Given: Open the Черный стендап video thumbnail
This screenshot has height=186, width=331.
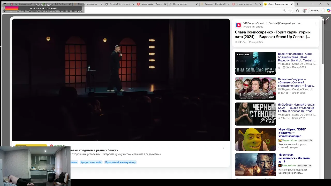Looking at the screenshot, I should point(255,114).
